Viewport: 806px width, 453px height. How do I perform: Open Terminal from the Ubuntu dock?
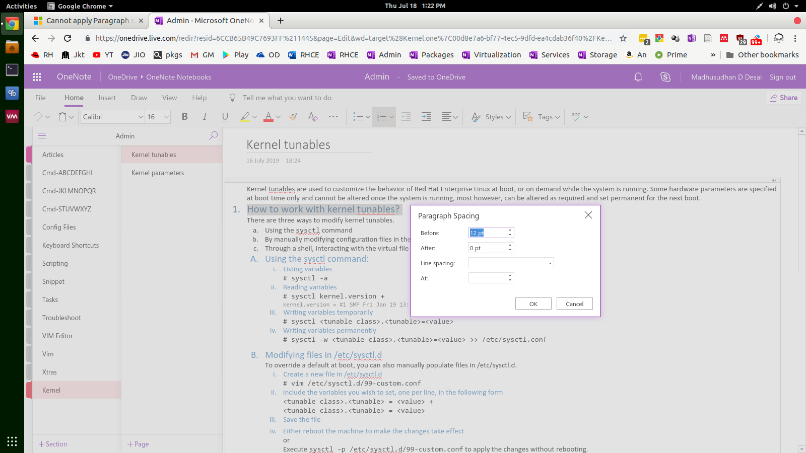pos(12,70)
